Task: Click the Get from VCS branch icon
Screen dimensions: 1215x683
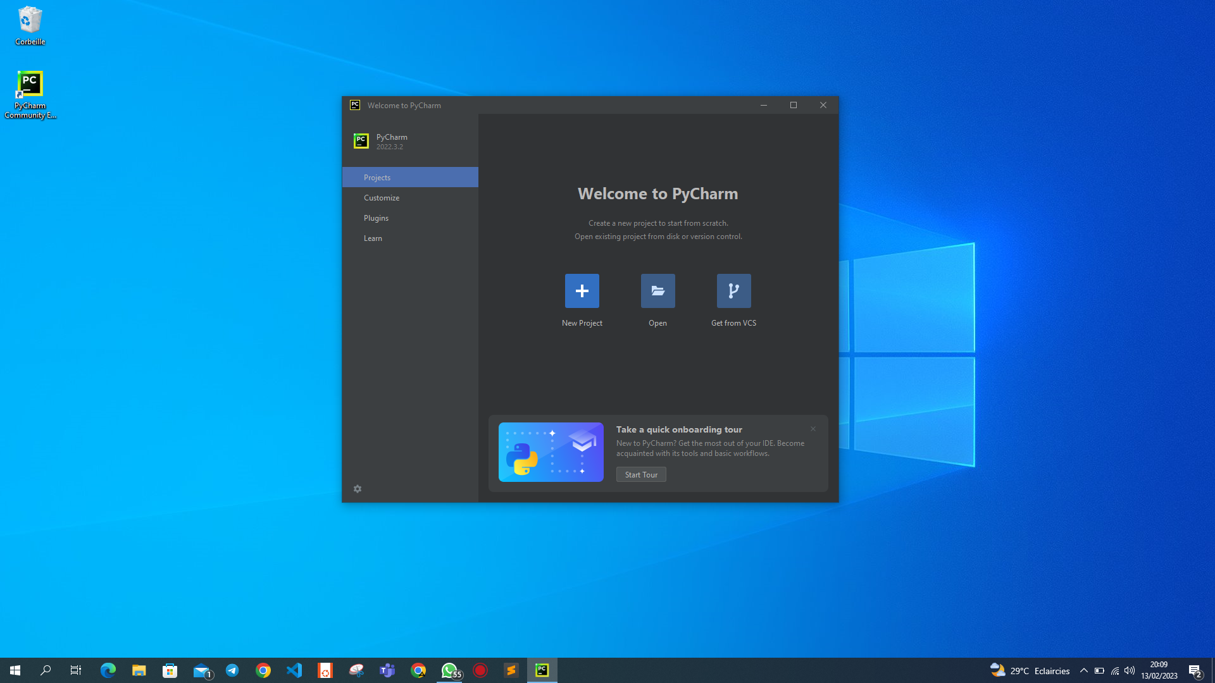Action: 733,291
